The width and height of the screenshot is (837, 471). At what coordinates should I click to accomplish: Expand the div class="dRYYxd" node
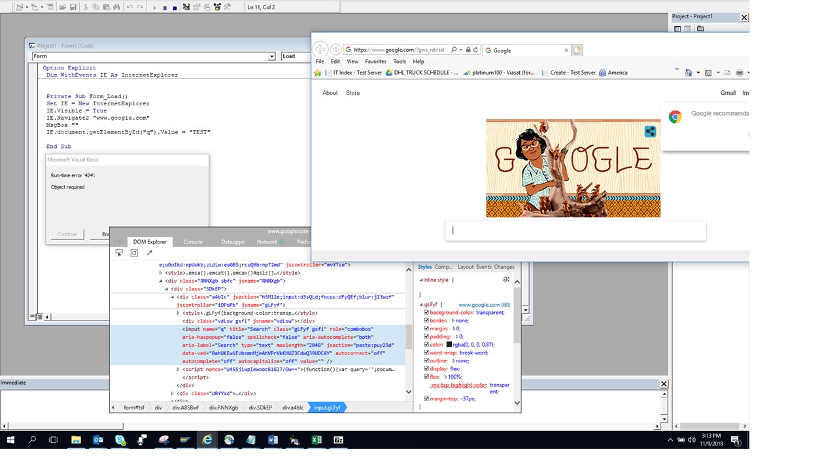point(173,394)
